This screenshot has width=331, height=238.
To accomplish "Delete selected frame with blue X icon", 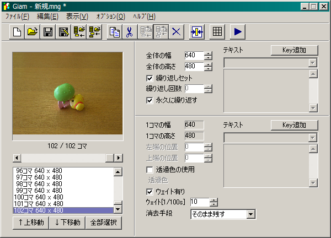I will click(177, 32).
